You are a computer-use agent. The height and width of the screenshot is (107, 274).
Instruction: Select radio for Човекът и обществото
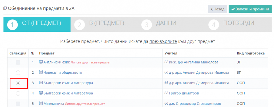[x=18, y=73]
